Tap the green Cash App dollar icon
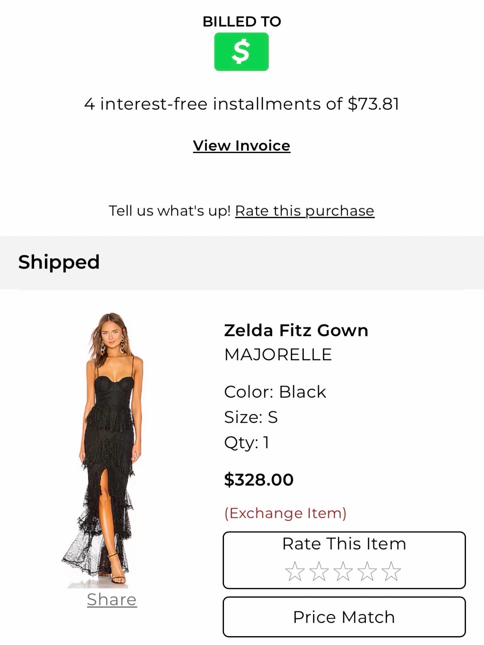484x645 pixels. click(x=241, y=52)
